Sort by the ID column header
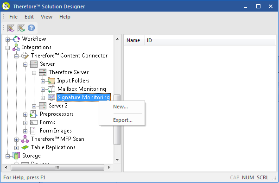Screen dimensions: 279x183 point(149,40)
